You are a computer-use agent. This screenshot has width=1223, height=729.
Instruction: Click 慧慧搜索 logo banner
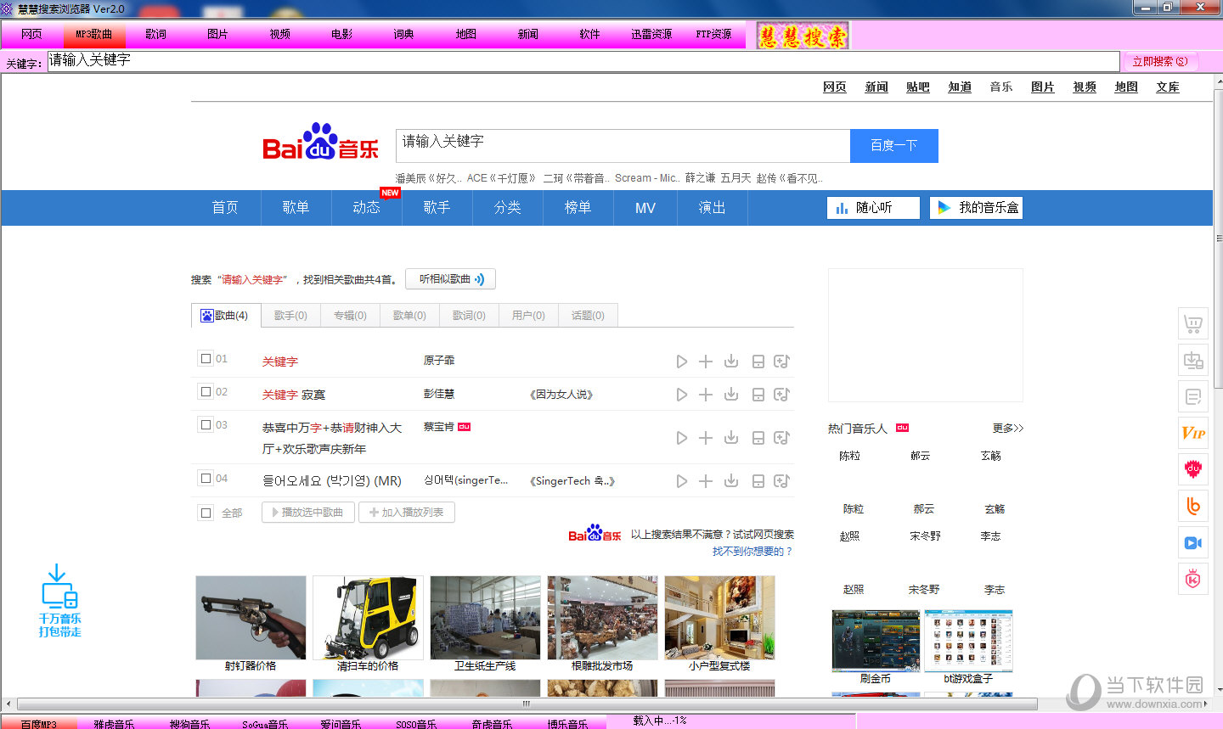click(x=803, y=36)
